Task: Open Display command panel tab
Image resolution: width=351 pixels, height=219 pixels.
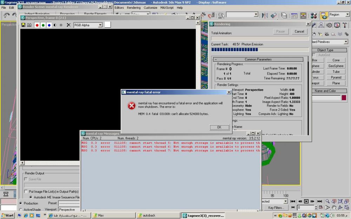Action: tap(337, 25)
